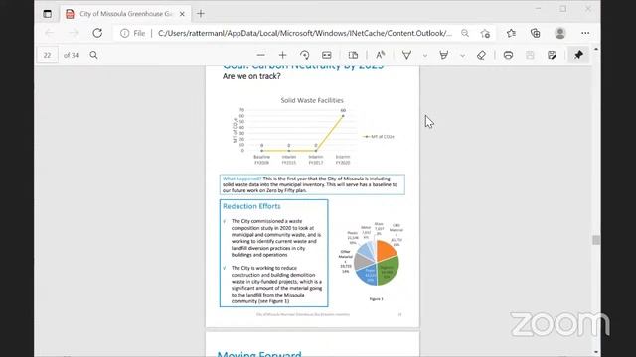The height and width of the screenshot is (357, 636).
Task: Edit the PDF page number field
Action: point(47,55)
